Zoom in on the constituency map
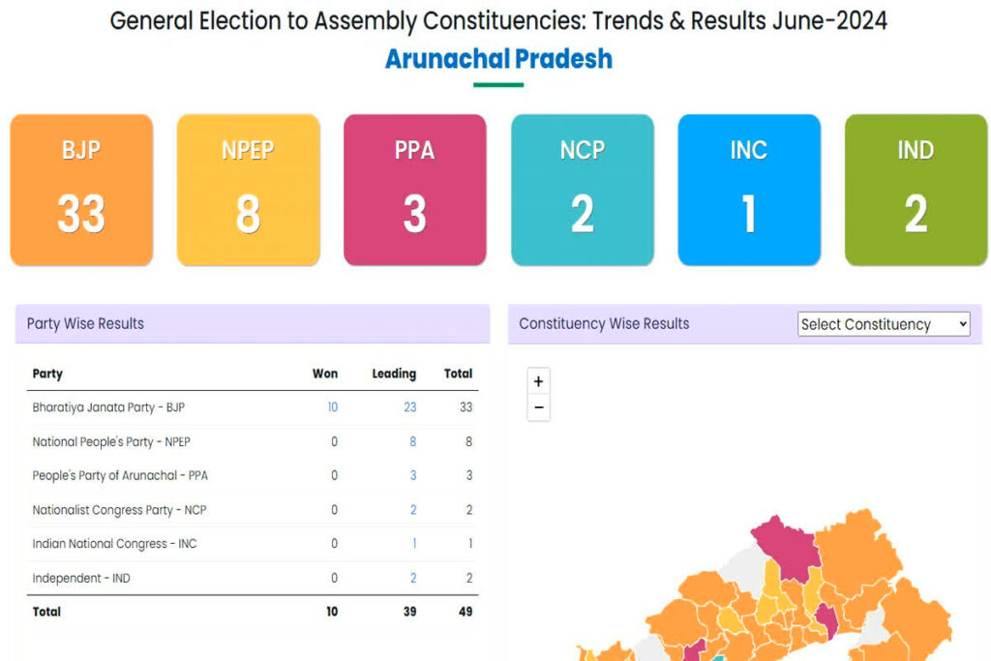This screenshot has width=991, height=661. point(538,381)
